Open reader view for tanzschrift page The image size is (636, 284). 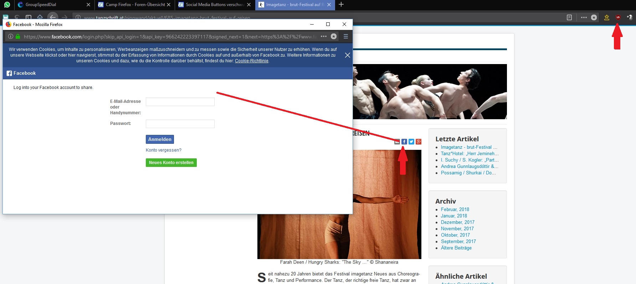(569, 17)
